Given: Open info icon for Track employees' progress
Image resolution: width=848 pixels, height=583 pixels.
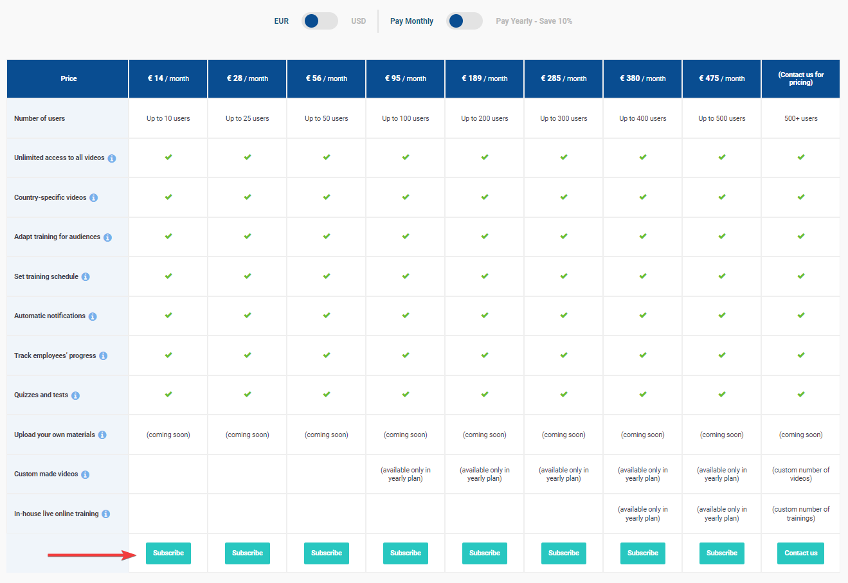Looking at the screenshot, I should pos(104,356).
